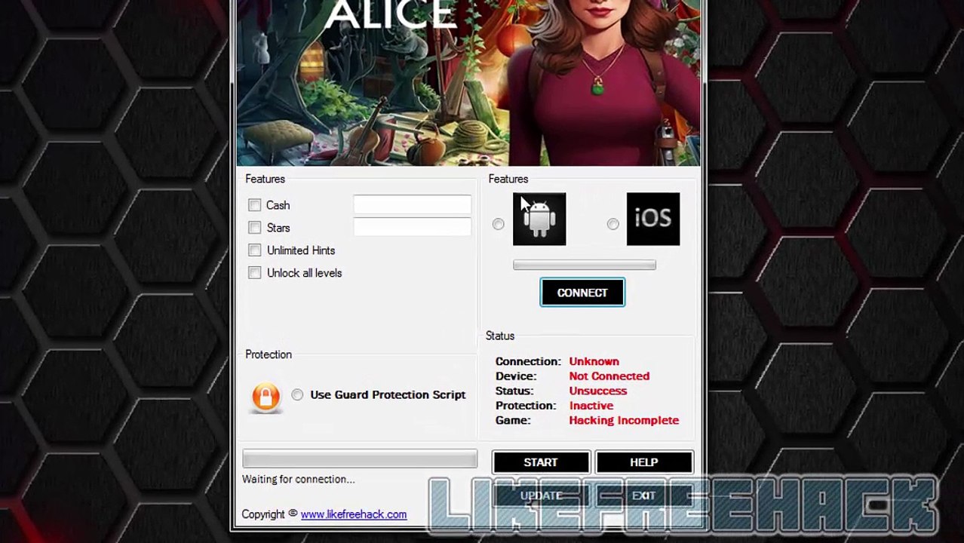Click the 'Connection:' label in the Status panel
This screenshot has width=964, height=543.
(528, 361)
